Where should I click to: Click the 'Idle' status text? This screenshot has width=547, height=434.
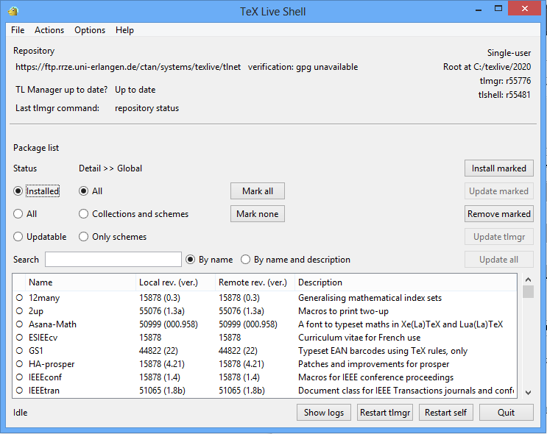point(20,413)
